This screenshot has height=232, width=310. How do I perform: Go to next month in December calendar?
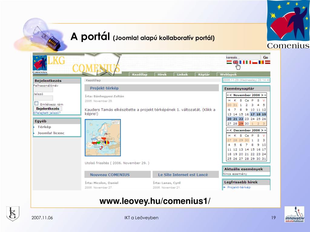pos(262,130)
